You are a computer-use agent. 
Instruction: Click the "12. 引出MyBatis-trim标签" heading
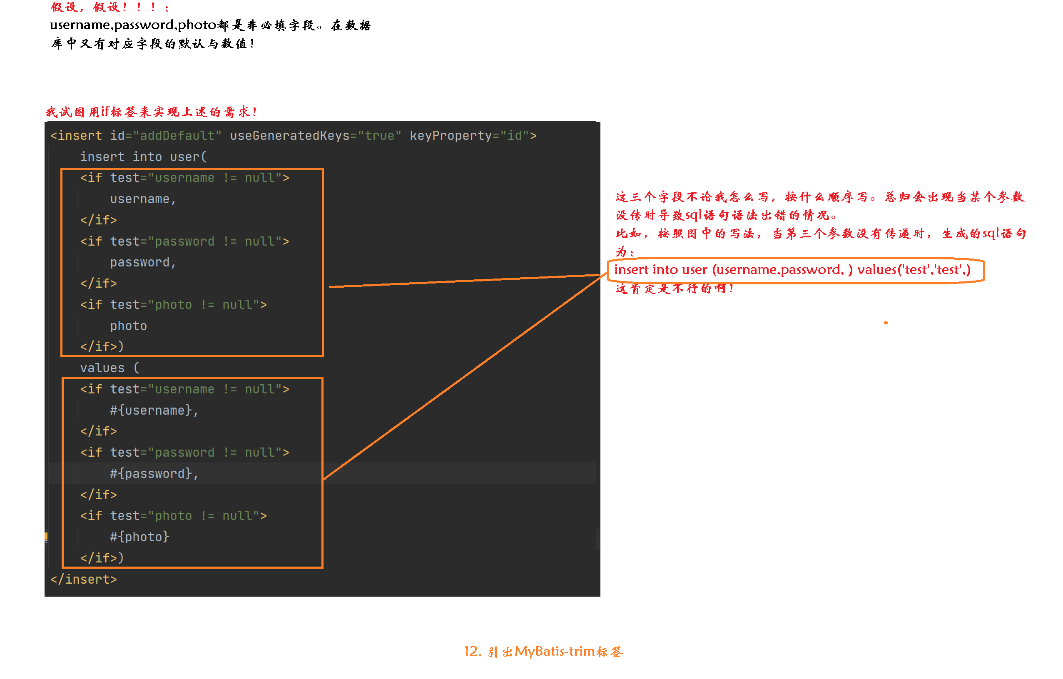543,651
